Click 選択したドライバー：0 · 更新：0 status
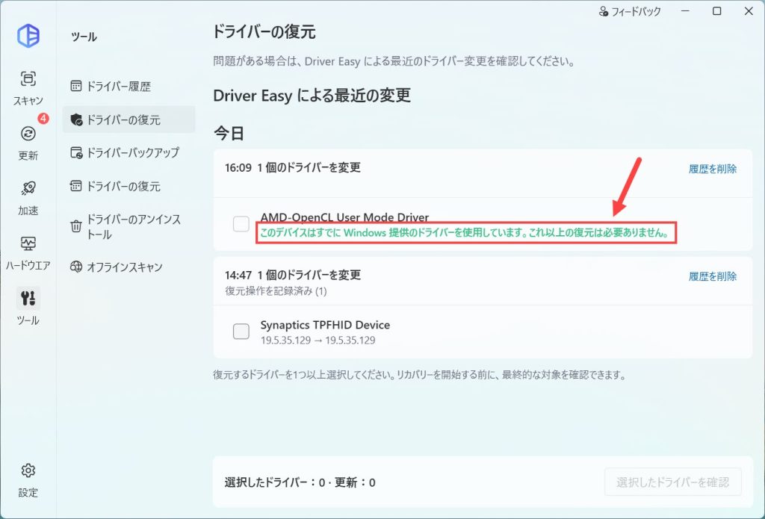The height and width of the screenshot is (519, 765). click(300, 482)
